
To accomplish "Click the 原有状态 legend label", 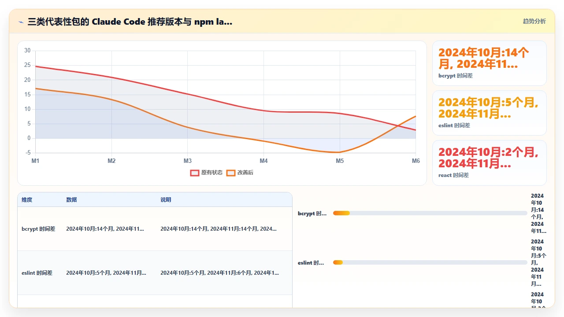I will pos(212,173).
